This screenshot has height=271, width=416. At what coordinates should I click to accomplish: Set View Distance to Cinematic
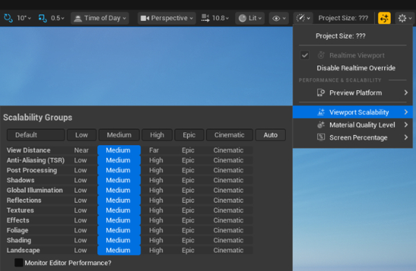pos(228,150)
